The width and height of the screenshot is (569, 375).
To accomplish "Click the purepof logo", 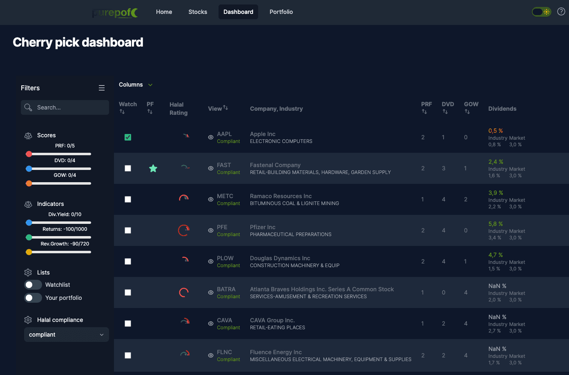I will 115,13.
